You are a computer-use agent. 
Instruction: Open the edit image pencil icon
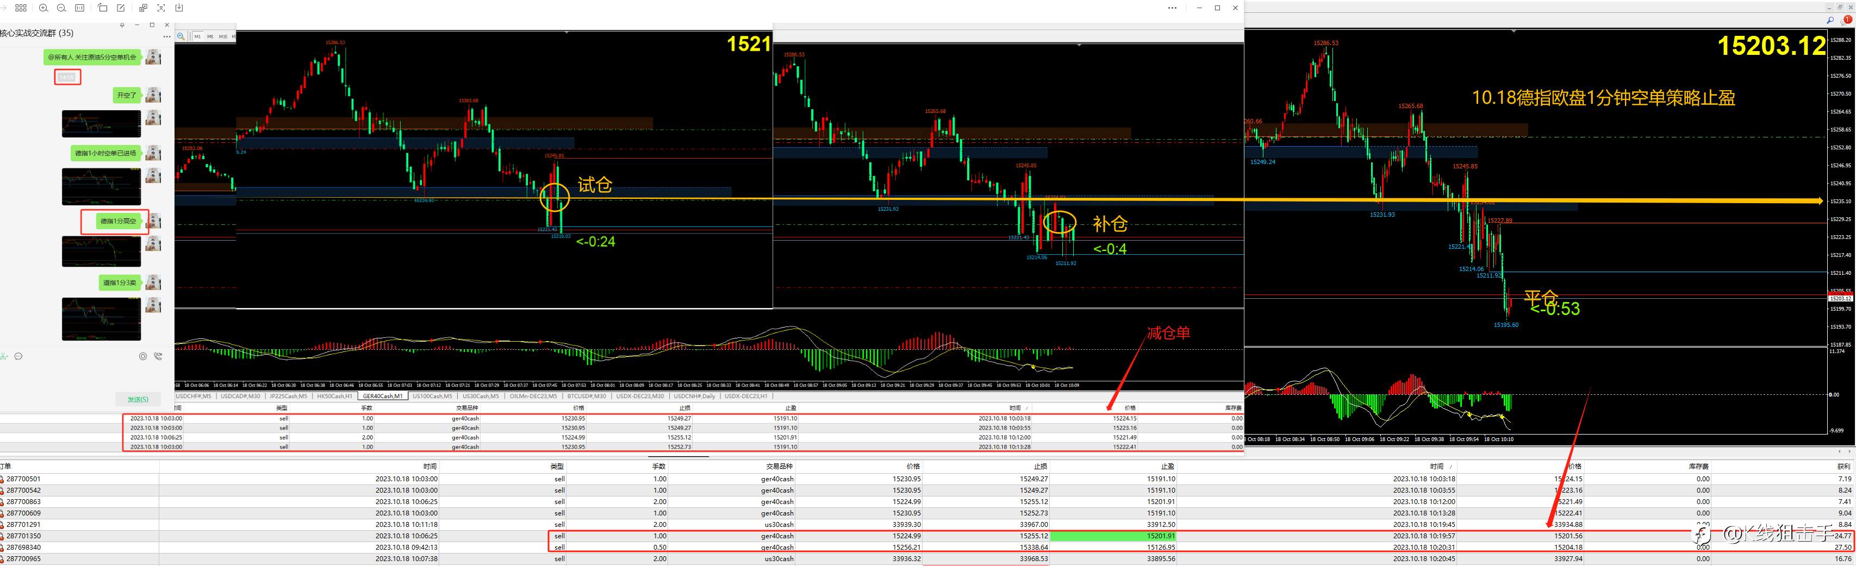click(120, 8)
